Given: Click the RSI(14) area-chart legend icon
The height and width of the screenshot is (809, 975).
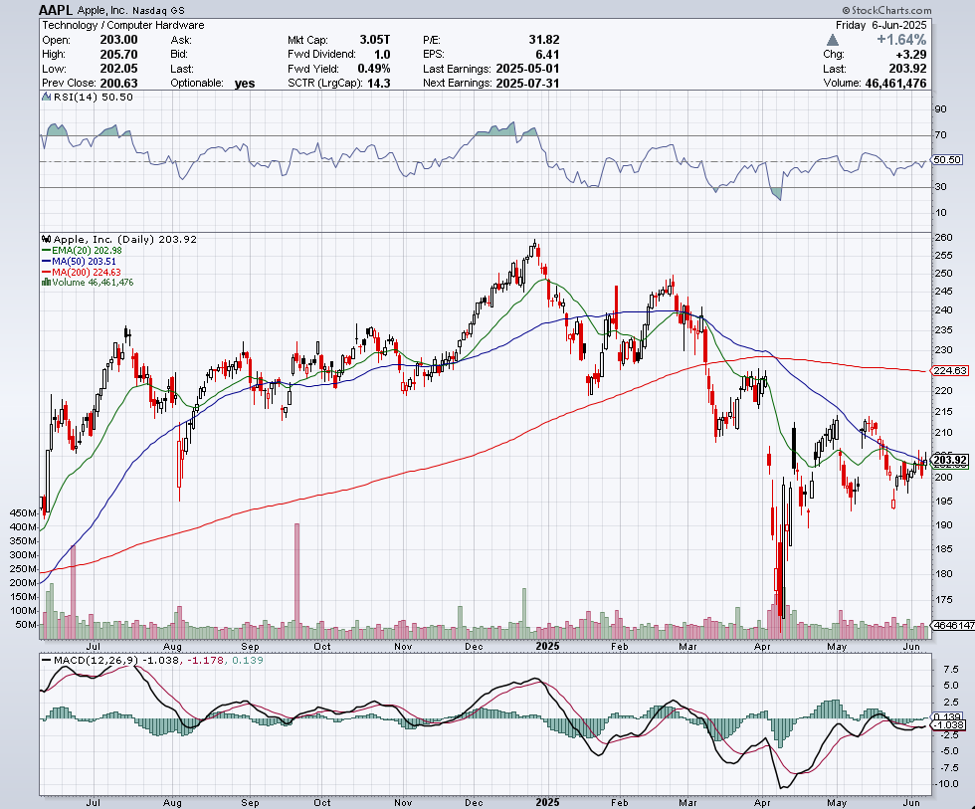Looking at the screenshot, I should point(45,98).
